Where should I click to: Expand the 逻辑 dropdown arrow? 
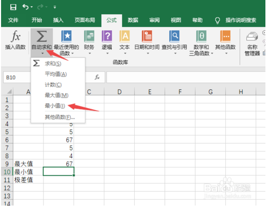point(107,53)
